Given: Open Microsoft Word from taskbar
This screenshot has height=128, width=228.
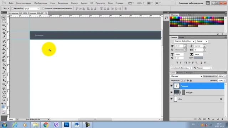Looking at the screenshot, I should point(77,125).
